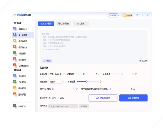Open the 录音转文字 recording-to-text sidebar item
The height and width of the screenshot is (128, 163).
23,29
